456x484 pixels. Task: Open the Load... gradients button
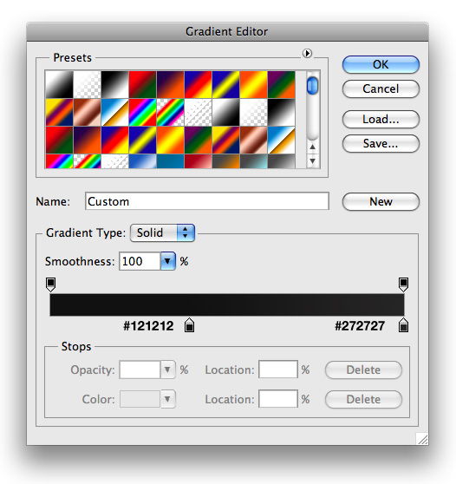click(x=381, y=119)
